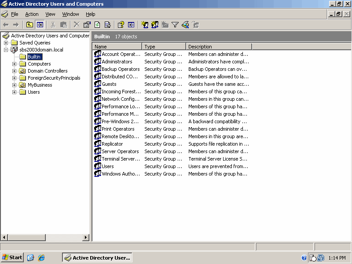352x264 pixels.
Task: Select Builtin folder in the tree
Action: [34, 57]
